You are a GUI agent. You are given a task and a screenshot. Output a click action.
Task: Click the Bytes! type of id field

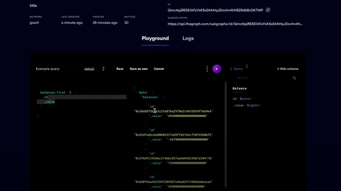246,99
